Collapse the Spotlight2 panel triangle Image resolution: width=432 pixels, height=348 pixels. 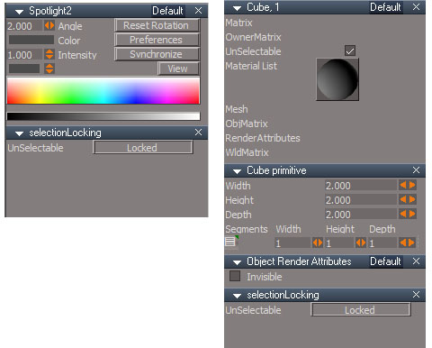20,12
